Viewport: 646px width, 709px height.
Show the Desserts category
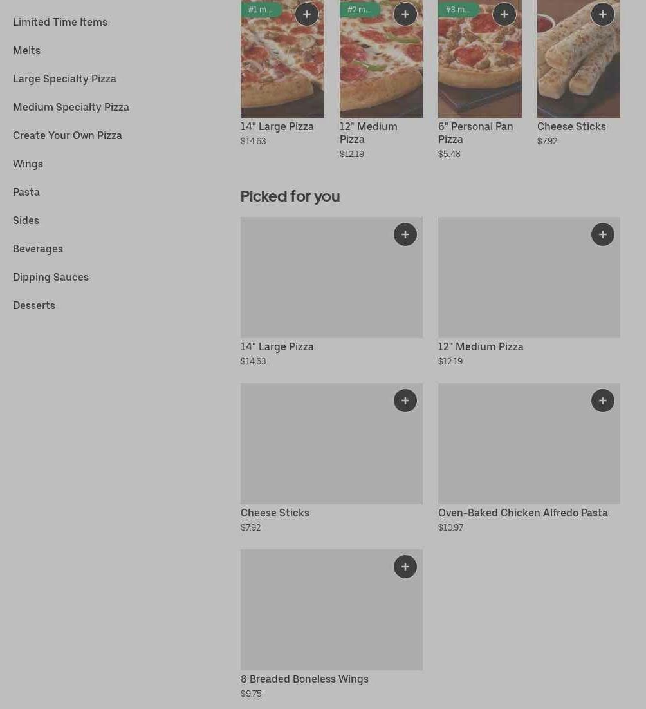[34, 305]
